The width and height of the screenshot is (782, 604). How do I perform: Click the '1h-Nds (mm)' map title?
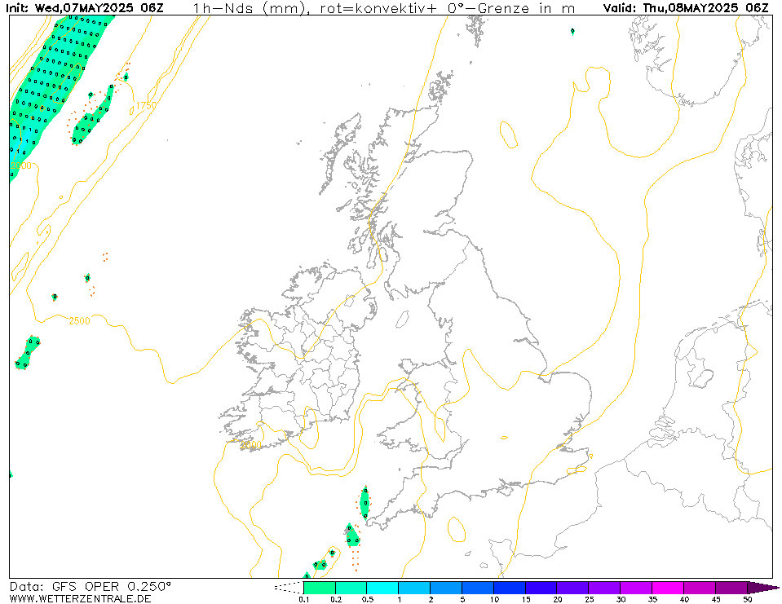(x=250, y=8)
